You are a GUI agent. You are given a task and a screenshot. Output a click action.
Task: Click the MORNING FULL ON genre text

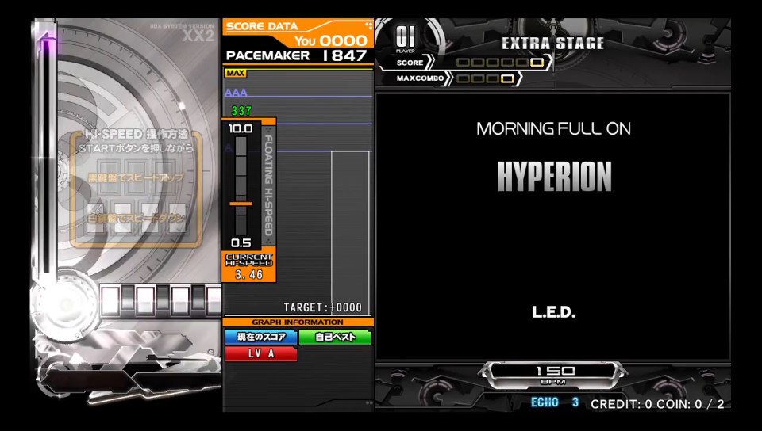tap(553, 129)
